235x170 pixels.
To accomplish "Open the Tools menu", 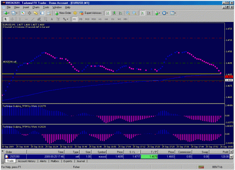I will click(46, 8).
